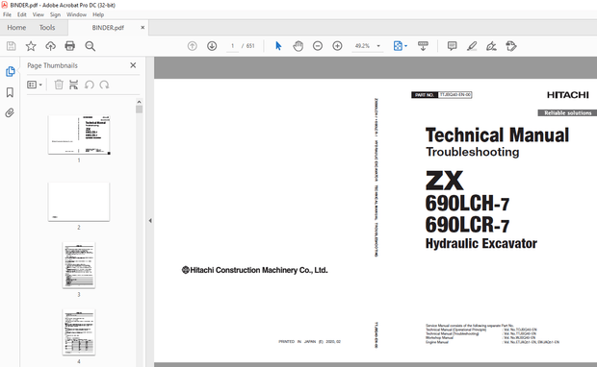This screenshot has width=597, height=367.
Task: Zoom in with the plus button
Action: 337,46
